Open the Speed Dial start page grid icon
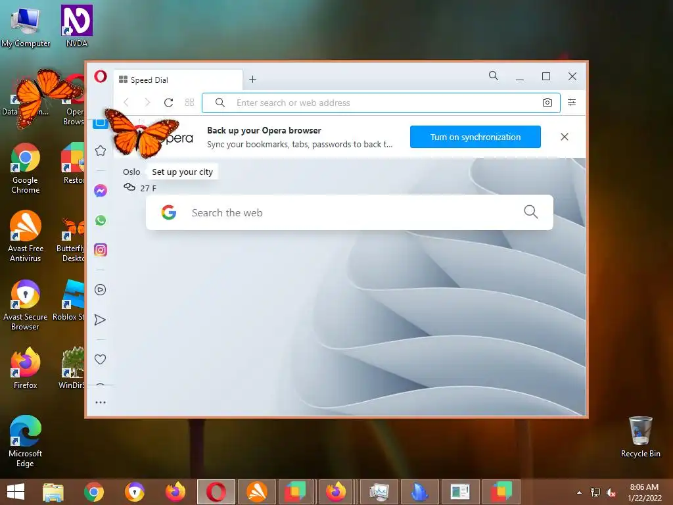Viewport: 673px width, 505px height. pos(190,102)
